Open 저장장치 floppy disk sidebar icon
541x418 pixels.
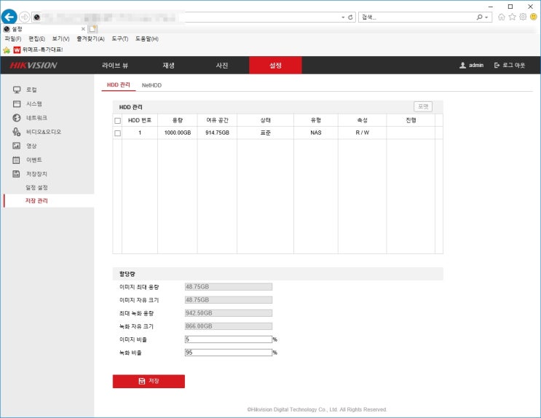coord(16,174)
